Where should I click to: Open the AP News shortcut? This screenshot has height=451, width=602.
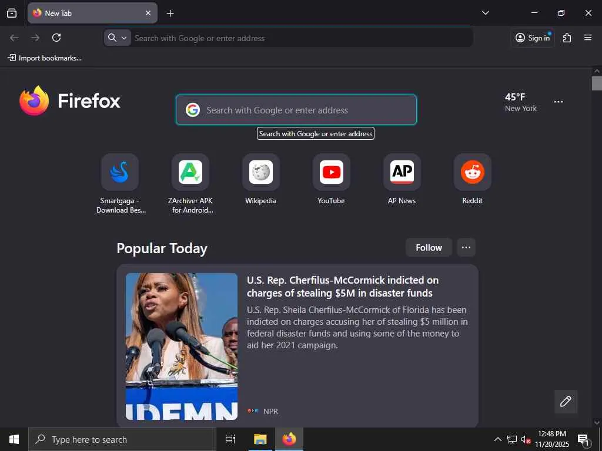(402, 179)
